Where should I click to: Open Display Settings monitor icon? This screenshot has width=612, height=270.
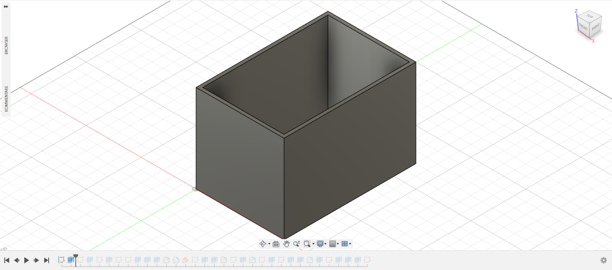click(x=320, y=244)
